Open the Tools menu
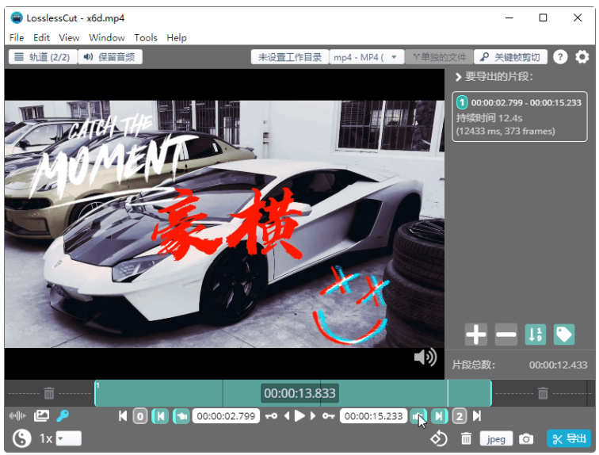The height and width of the screenshot is (455, 599). click(x=146, y=37)
